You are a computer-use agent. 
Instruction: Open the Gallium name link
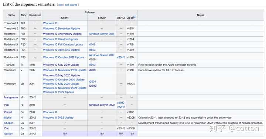click(x=8, y=133)
